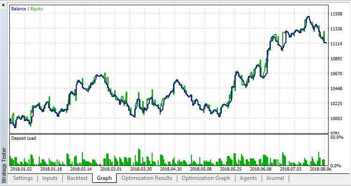Screen dimensions: 351x186
Task: Click the Equity legend label
Action: click(x=37, y=9)
